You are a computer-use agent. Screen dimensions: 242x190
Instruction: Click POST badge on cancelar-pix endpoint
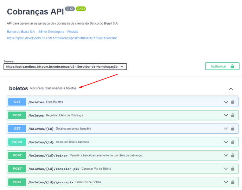17,169
